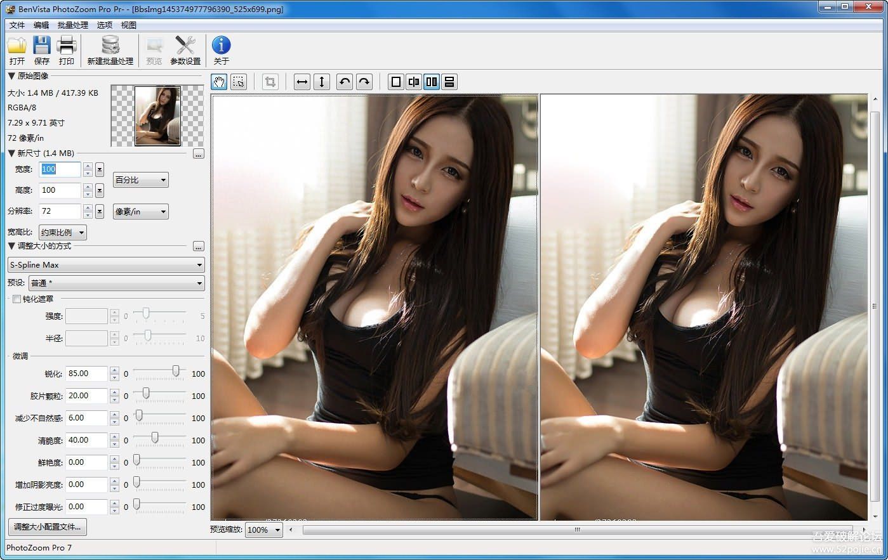
Task: Click the 调整大小配置文件... button
Action: tap(48, 527)
